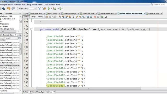The width and height of the screenshot is (167, 94).
Task: Open the Source menu
Action: click(x=10, y=5)
